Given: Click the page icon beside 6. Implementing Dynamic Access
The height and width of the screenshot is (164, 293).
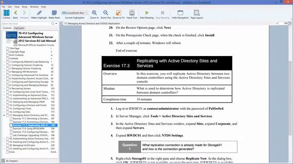Looking at the screenshot, I should pos(7,78).
